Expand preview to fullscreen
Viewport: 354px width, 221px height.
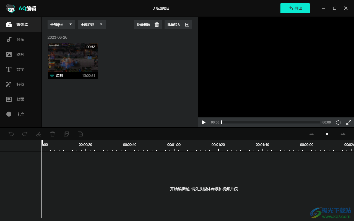[349, 122]
